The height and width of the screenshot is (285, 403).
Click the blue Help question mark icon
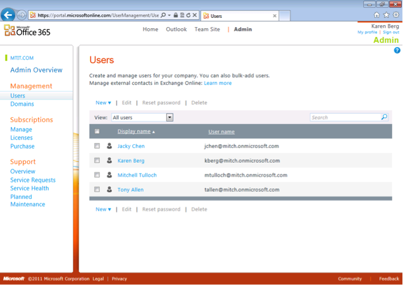point(397,50)
